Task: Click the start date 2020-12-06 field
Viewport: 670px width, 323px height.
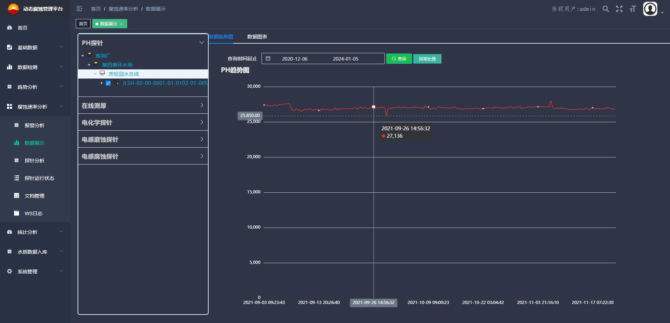Action: (295, 59)
